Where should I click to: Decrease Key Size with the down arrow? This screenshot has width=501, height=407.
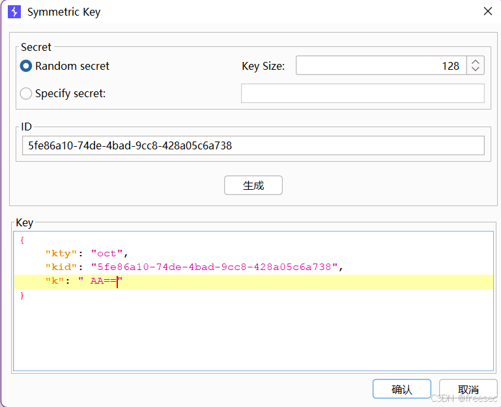click(x=476, y=69)
